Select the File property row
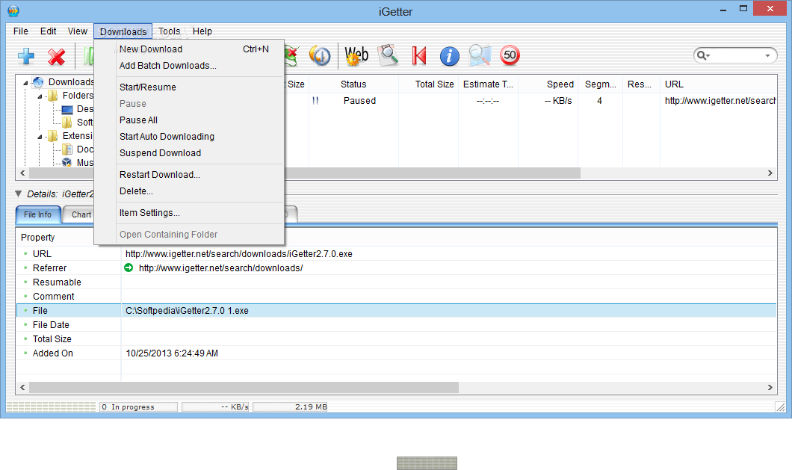 [397, 311]
